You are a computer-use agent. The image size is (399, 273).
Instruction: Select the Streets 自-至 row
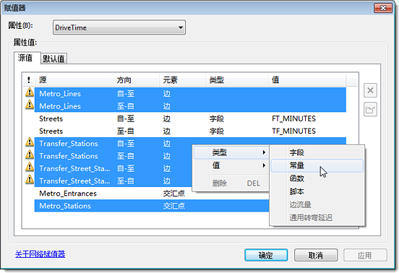[x=190, y=118]
